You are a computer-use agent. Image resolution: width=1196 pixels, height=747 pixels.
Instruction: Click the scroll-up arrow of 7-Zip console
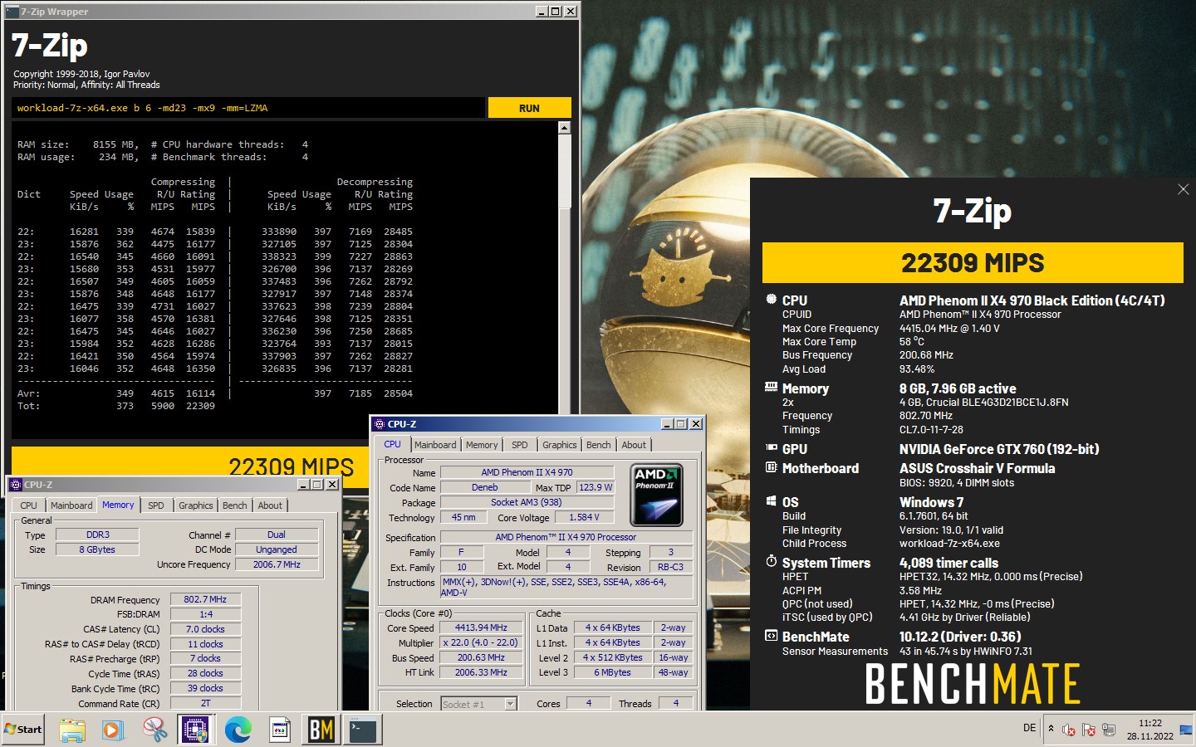point(565,128)
